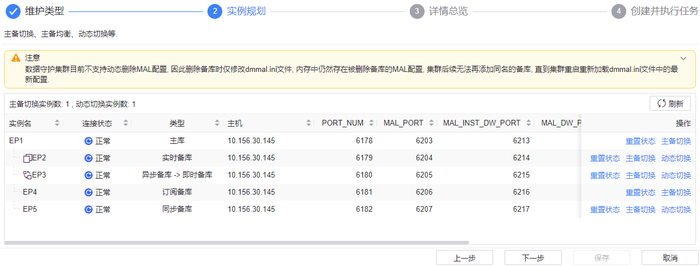Sort by the MAL_PORT column arrows
700x266 pixels.
tap(431, 123)
